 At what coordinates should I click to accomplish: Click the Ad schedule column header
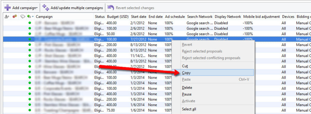175,17
